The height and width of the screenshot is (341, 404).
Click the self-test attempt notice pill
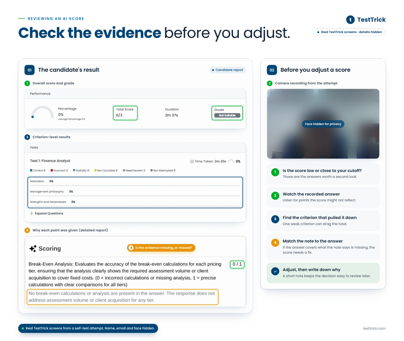[x=88, y=328]
